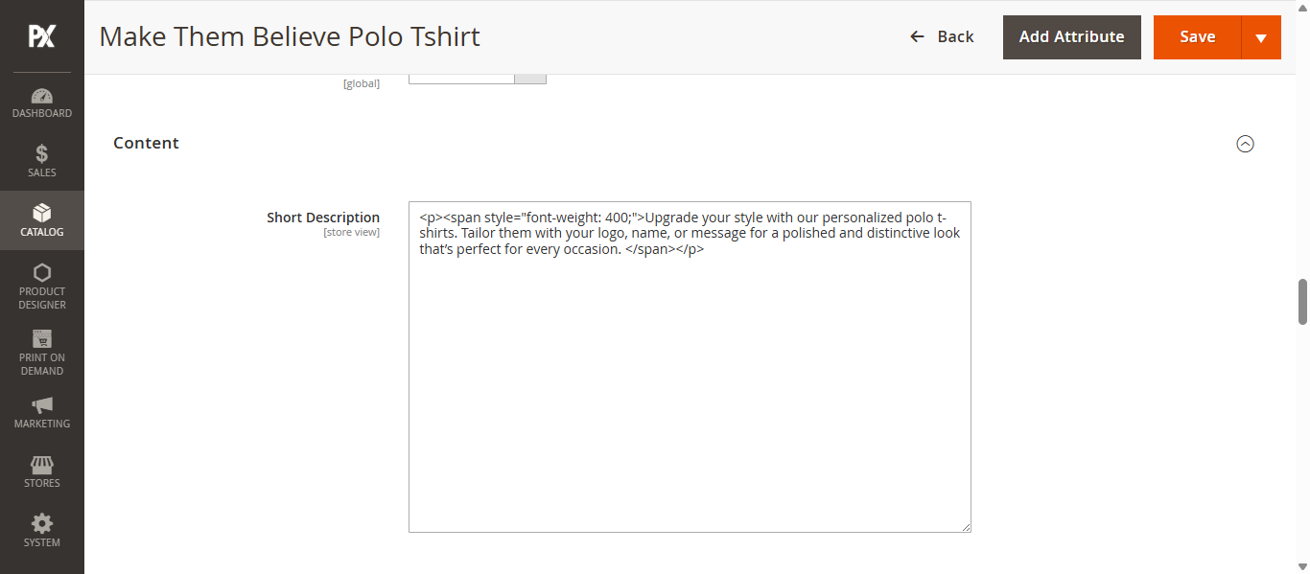The width and height of the screenshot is (1310, 574).
Task: Open the Print On Demand icon
Action: [42, 338]
